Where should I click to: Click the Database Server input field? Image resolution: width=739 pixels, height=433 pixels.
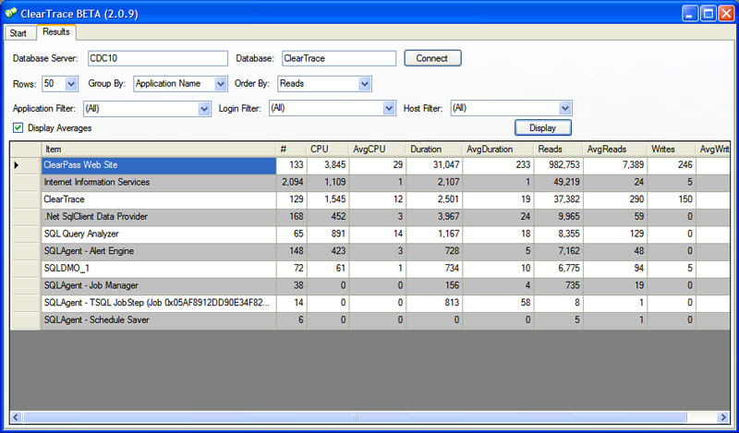click(x=158, y=58)
